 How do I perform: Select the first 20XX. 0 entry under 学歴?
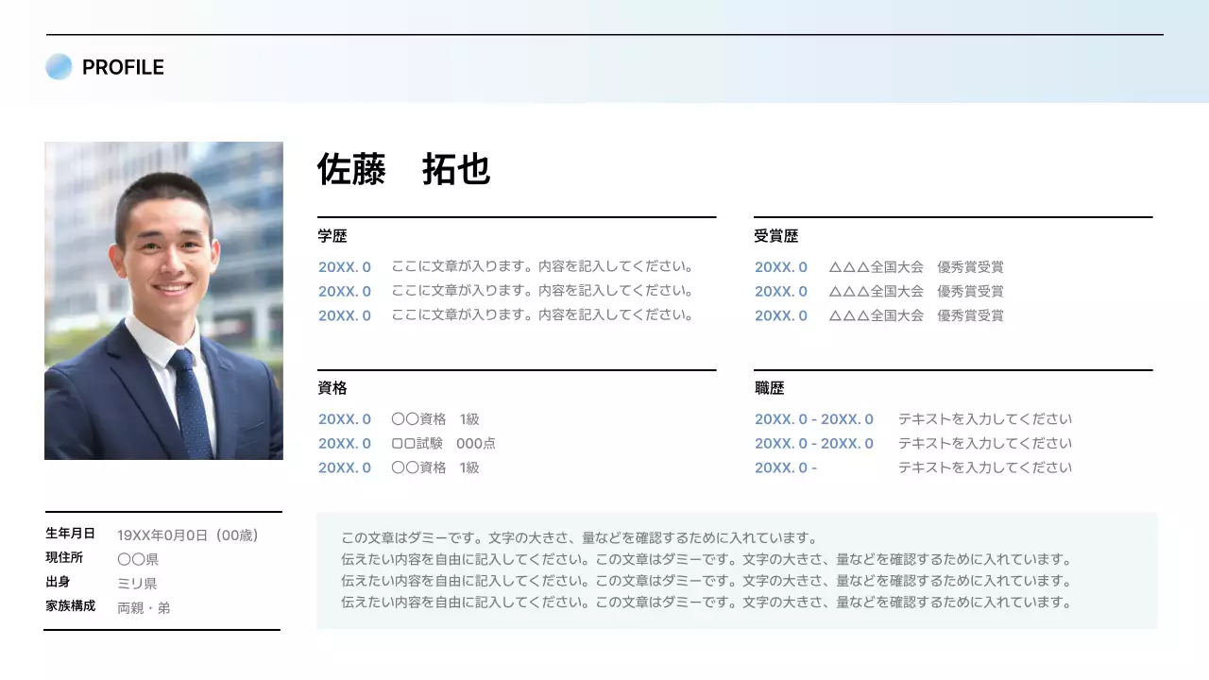(344, 266)
